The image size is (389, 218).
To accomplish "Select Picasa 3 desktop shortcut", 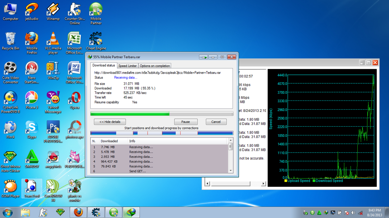I will point(32,100).
